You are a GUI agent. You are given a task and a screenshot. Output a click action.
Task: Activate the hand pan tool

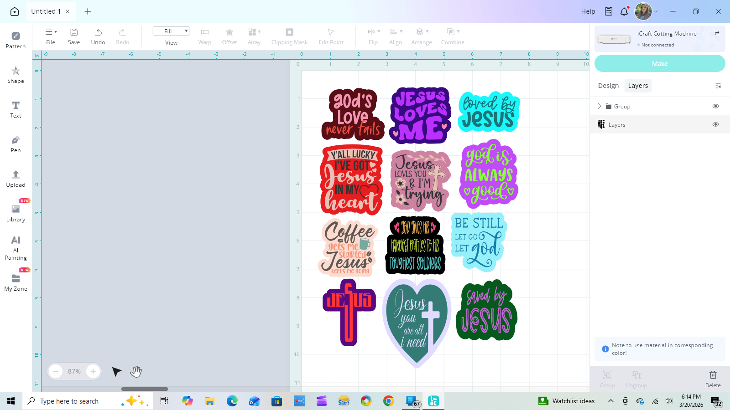[x=136, y=372]
